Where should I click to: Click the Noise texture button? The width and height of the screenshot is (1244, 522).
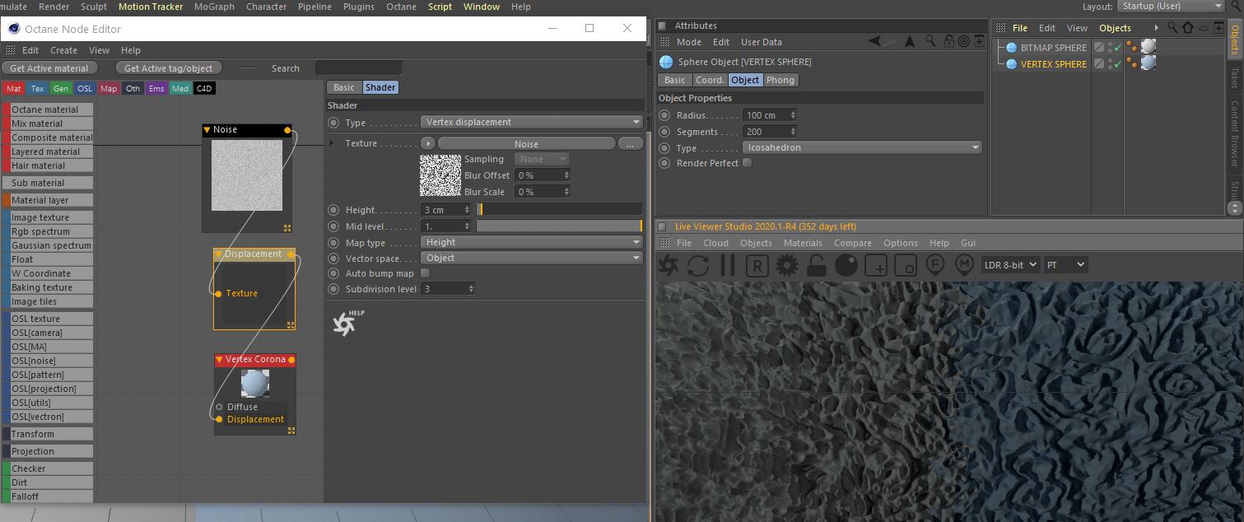point(526,144)
